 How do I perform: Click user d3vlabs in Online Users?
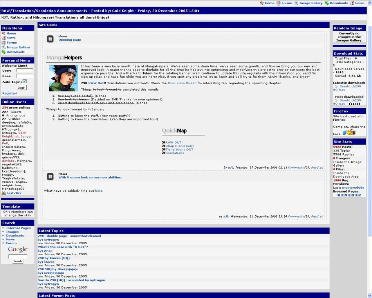8,161
